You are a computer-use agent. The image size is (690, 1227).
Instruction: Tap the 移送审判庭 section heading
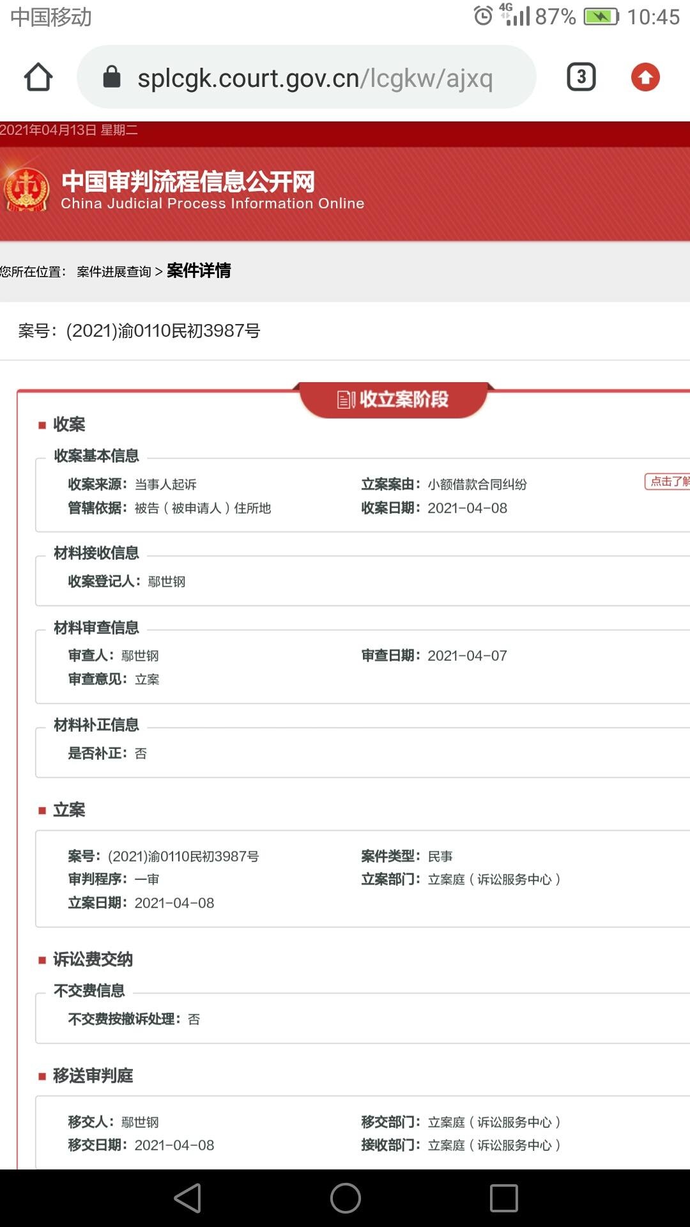click(93, 1076)
